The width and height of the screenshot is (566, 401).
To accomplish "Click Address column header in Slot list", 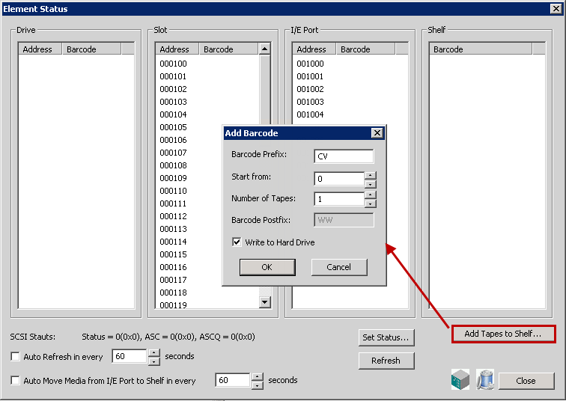I will point(177,49).
